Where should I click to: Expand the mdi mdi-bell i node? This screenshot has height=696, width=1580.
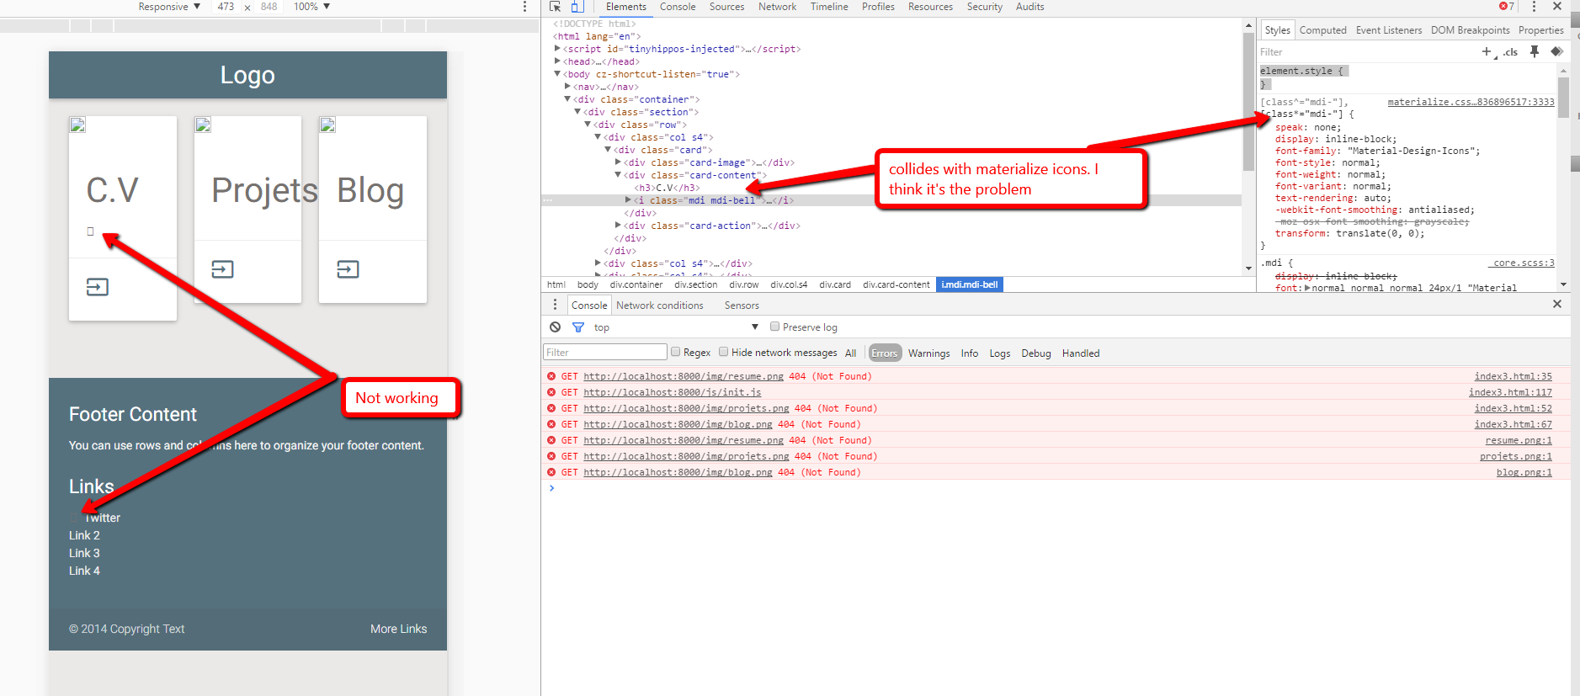click(628, 200)
